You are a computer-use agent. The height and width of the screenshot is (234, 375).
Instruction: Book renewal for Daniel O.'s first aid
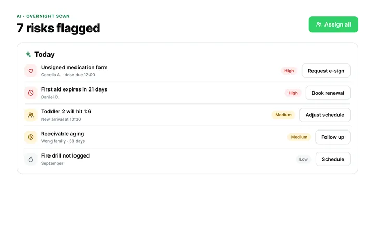pyautogui.click(x=328, y=93)
